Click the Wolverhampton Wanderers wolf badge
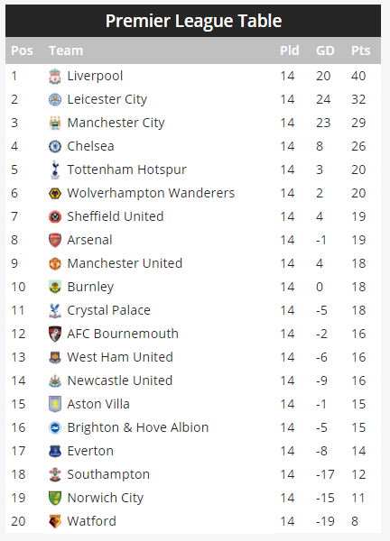The image size is (390, 541). (x=55, y=194)
